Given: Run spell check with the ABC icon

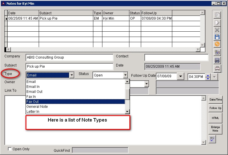Looking at the screenshot, I should point(212,139).
